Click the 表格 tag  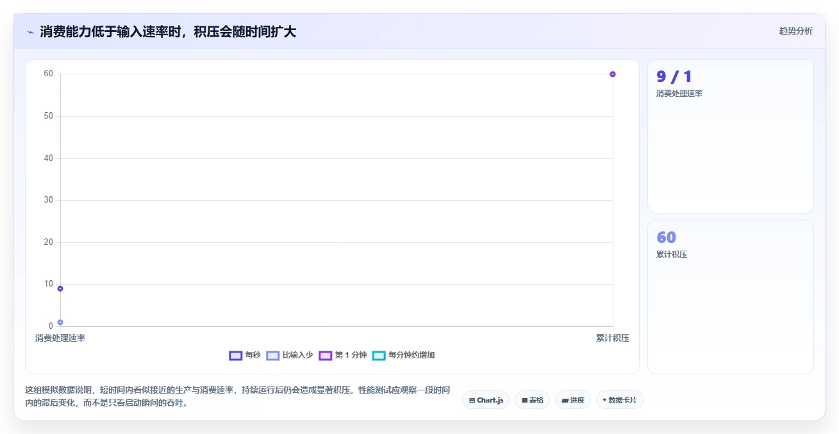tap(533, 400)
